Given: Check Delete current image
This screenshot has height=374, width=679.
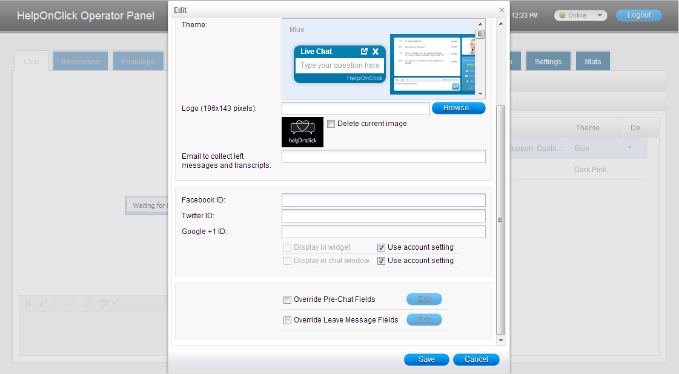Looking at the screenshot, I should pyautogui.click(x=331, y=124).
